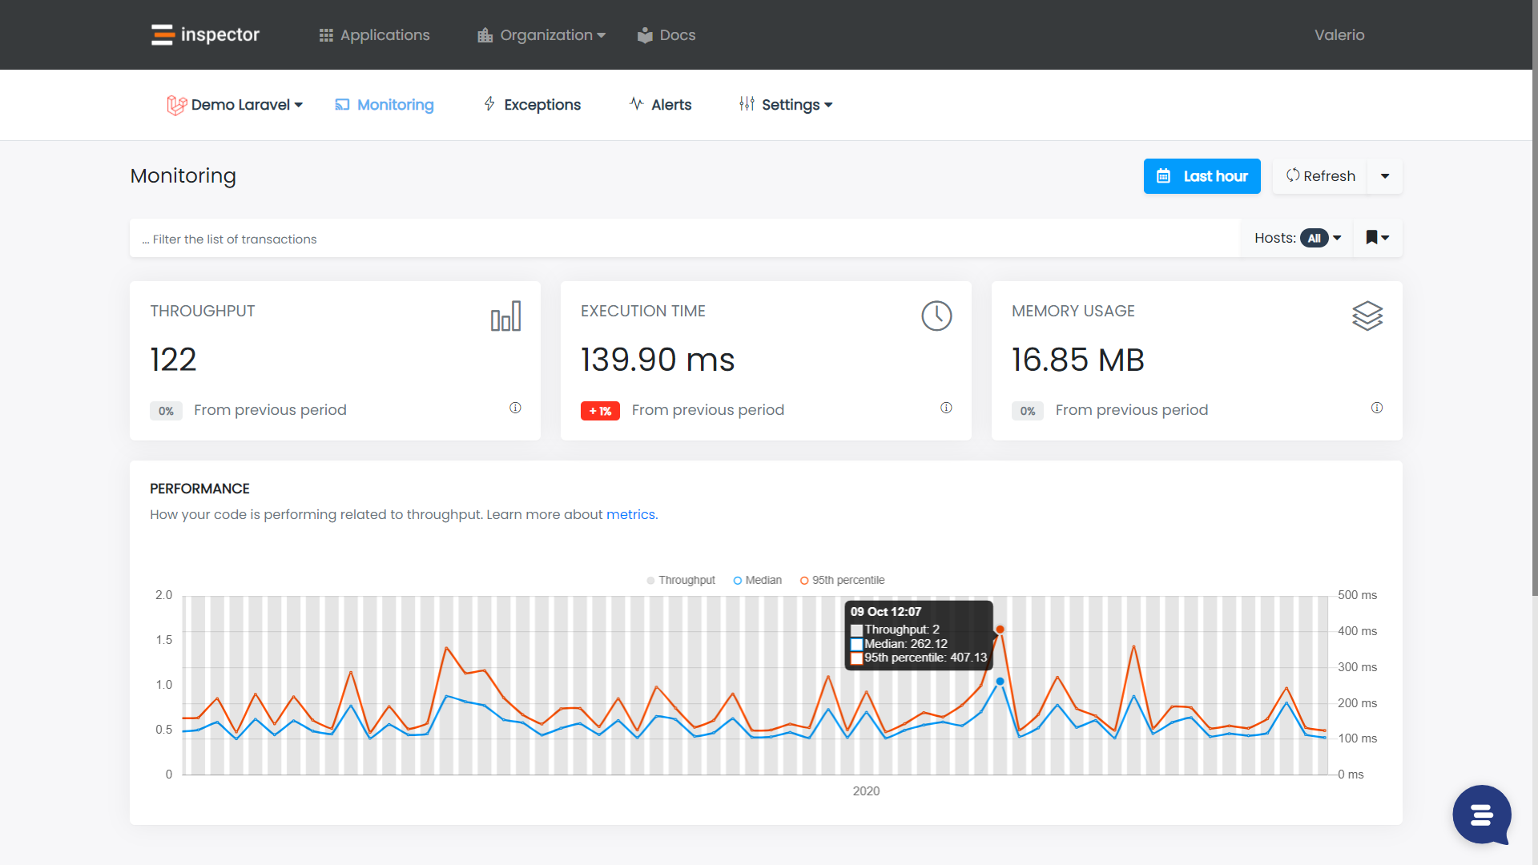Image resolution: width=1538 pixels, height=865 pixels.
Task: Toggle the Throughput series in the chart legend
Action: (680, 580)
